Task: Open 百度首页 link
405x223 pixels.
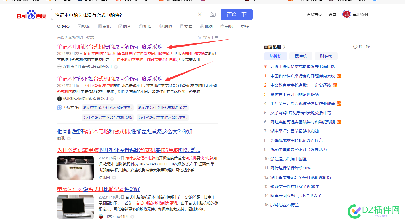Action: coord(314,14)
